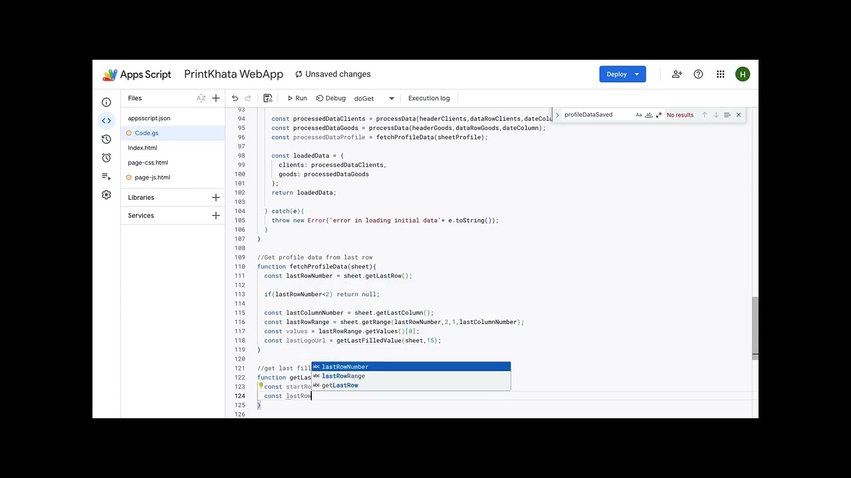Click the Libraries section label
This screenshot has height=478, width=851.
[141, 197]
